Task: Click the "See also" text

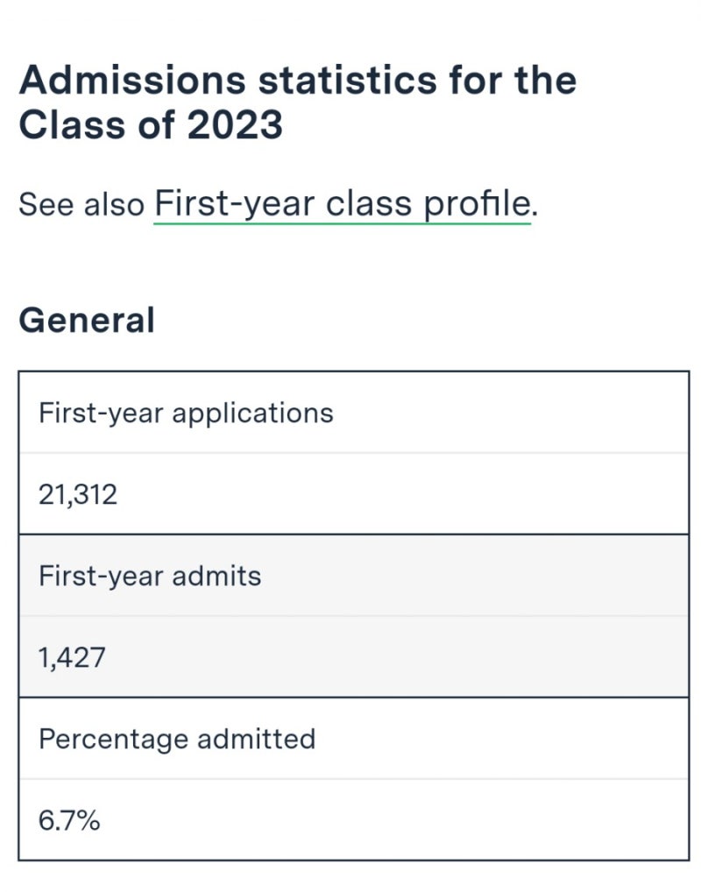Action: (81, 205)
